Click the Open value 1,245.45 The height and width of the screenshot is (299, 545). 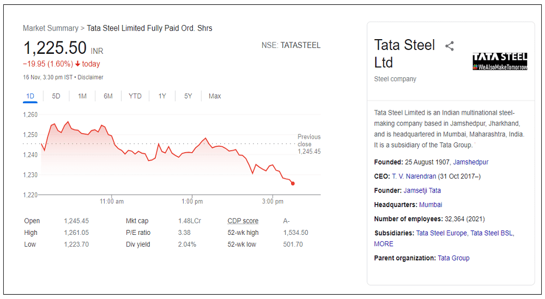[76, 221]
